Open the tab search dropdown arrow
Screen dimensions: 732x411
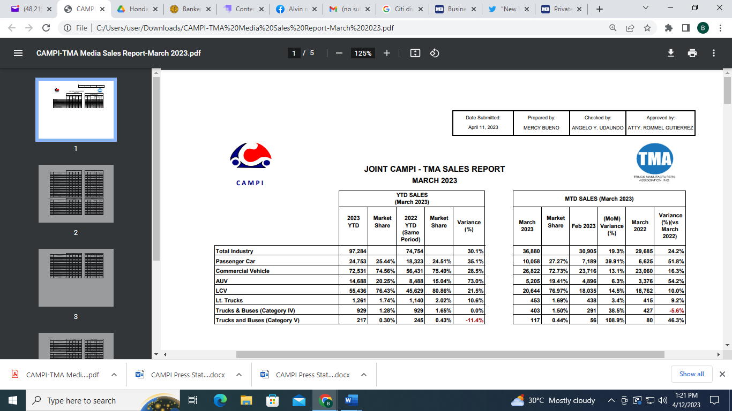[x=646, y=9]
